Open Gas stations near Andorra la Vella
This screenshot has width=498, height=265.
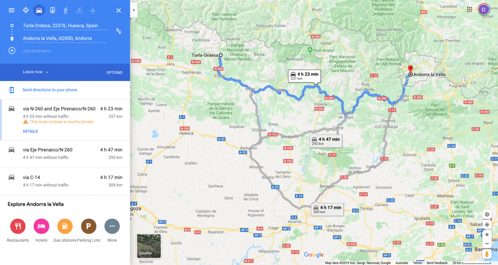[65, 226]
